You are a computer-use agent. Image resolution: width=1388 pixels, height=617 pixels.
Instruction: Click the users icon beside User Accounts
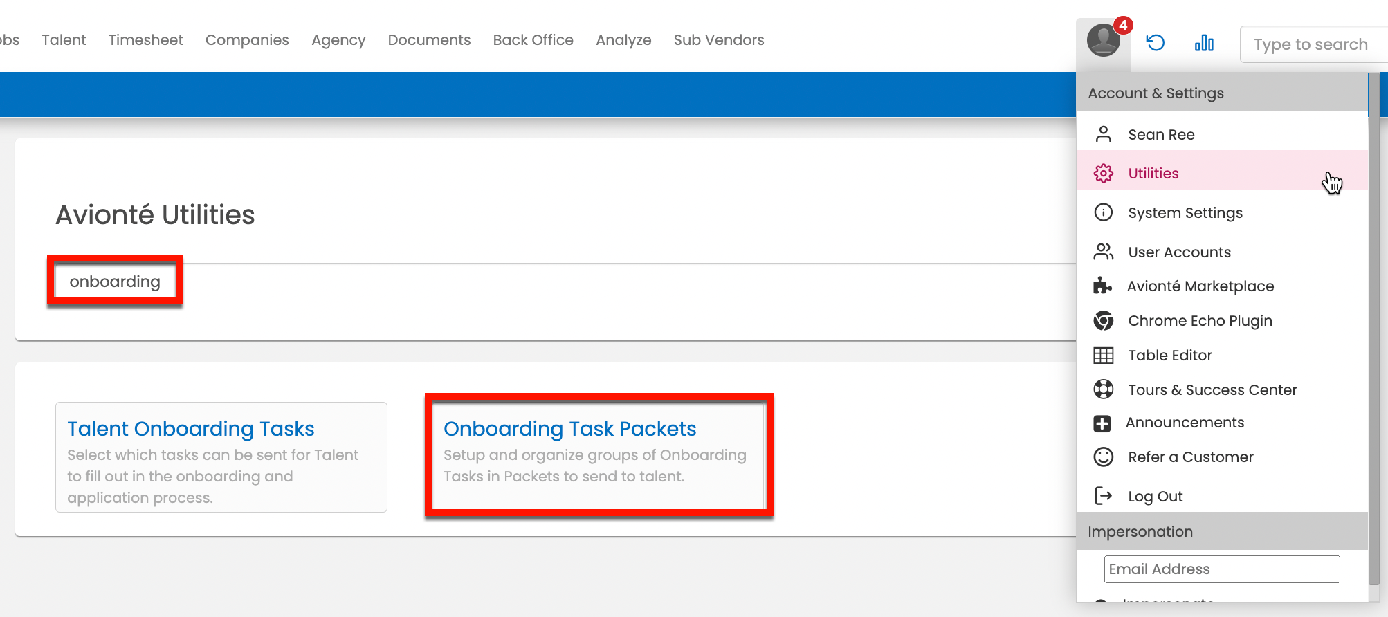(1103, 252)
